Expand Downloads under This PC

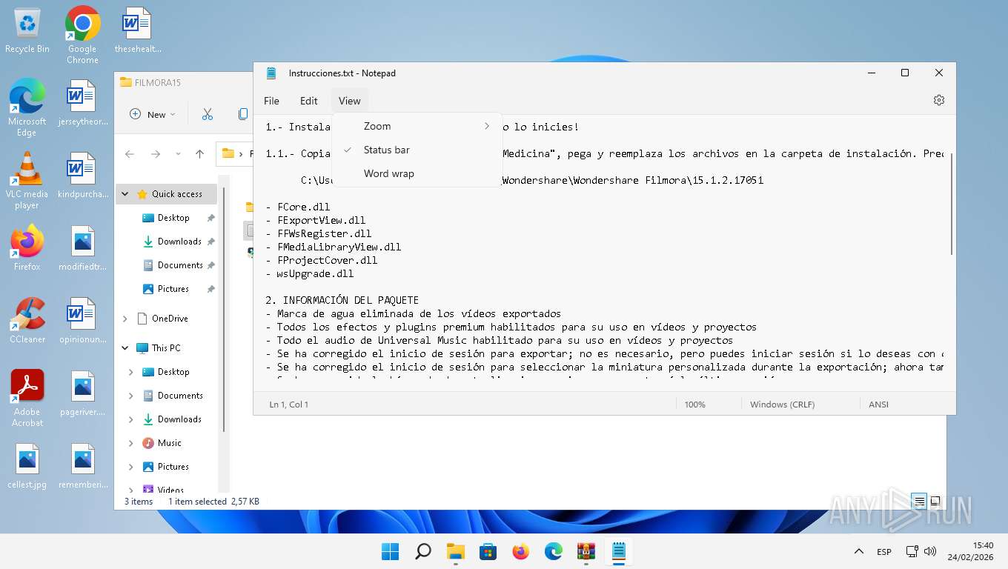click(x=131, y=419)
